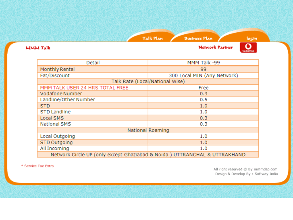Click the STD row label
The height and width of the screenshot is (220, 293).
pyautogui.click(x=45, y=106)
